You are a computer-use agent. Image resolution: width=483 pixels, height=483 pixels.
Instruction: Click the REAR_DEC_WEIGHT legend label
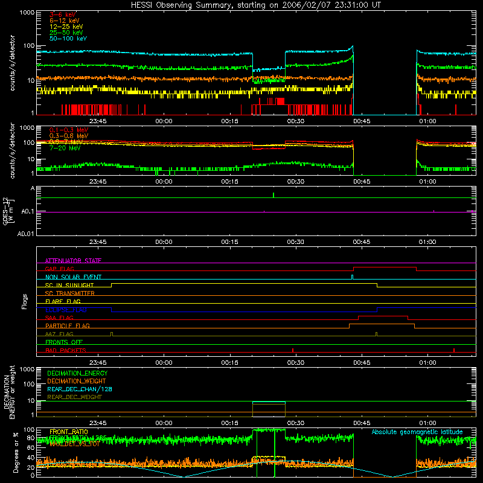pos(74,397)
